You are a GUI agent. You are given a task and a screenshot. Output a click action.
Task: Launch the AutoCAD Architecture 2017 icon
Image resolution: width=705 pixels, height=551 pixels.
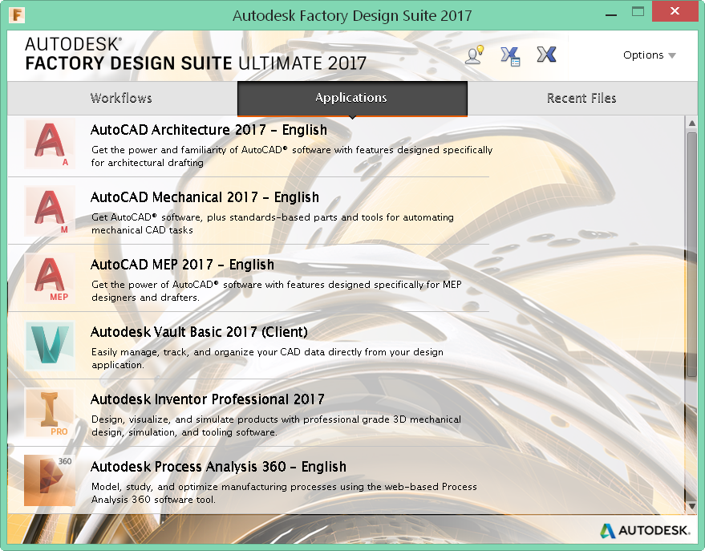[x=50, y=144]
